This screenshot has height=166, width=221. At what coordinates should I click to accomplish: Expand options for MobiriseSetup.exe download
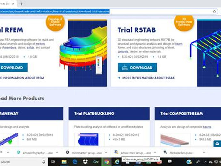coord(204,152)
